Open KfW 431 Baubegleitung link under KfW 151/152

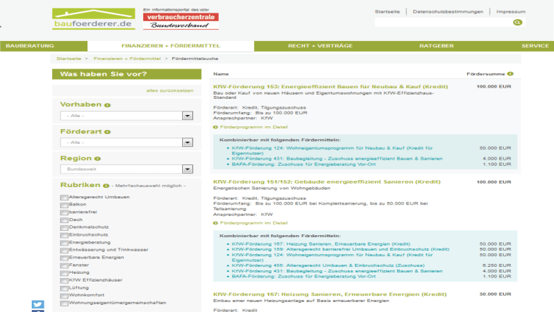(337, 271)
